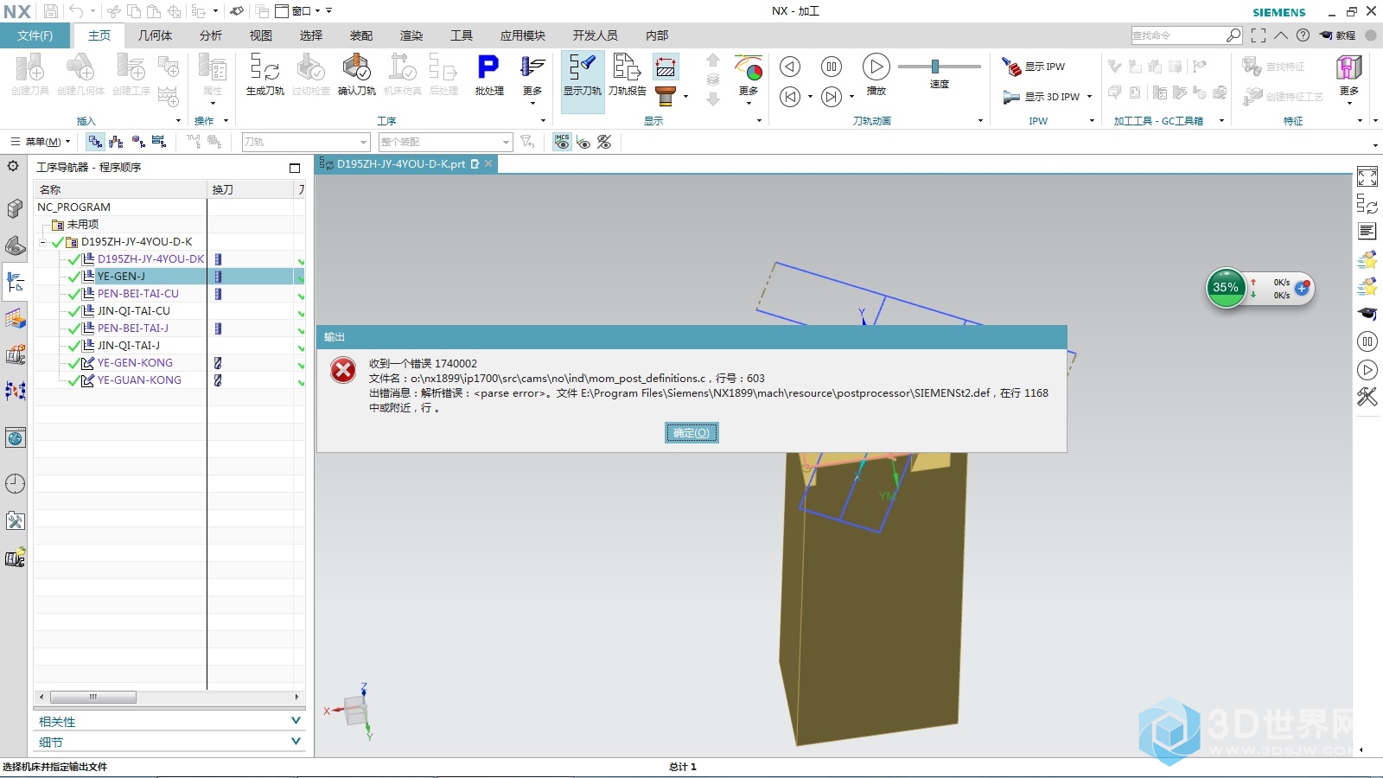Open the Assembly Navigator sidebar icon

(15, 208)
